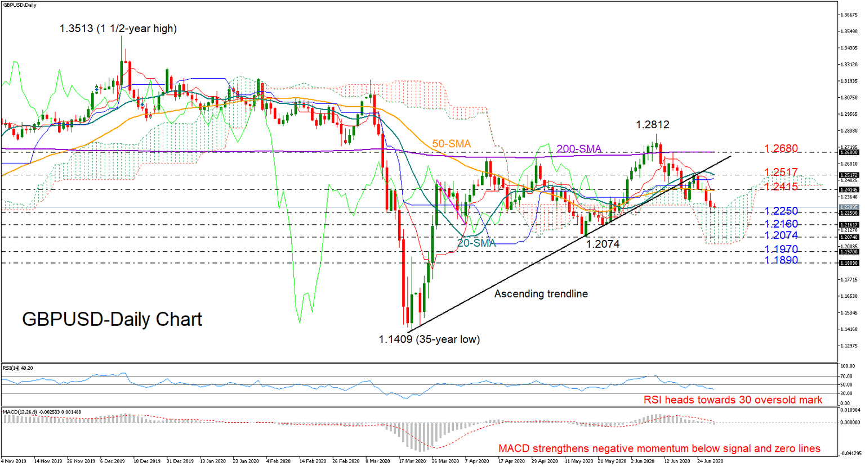Viewport: 865px width, 467px height.
Task: Click the Ascending trendline text label
Action: click(541, 294)
